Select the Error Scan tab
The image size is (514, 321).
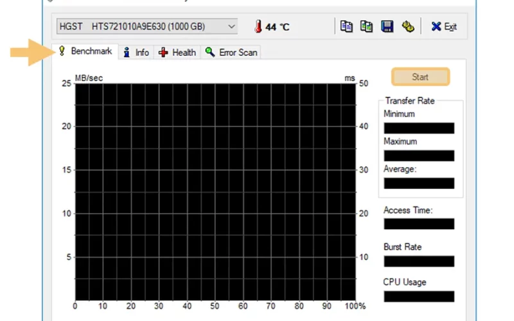pyautogui.click(x=231, y=53)
